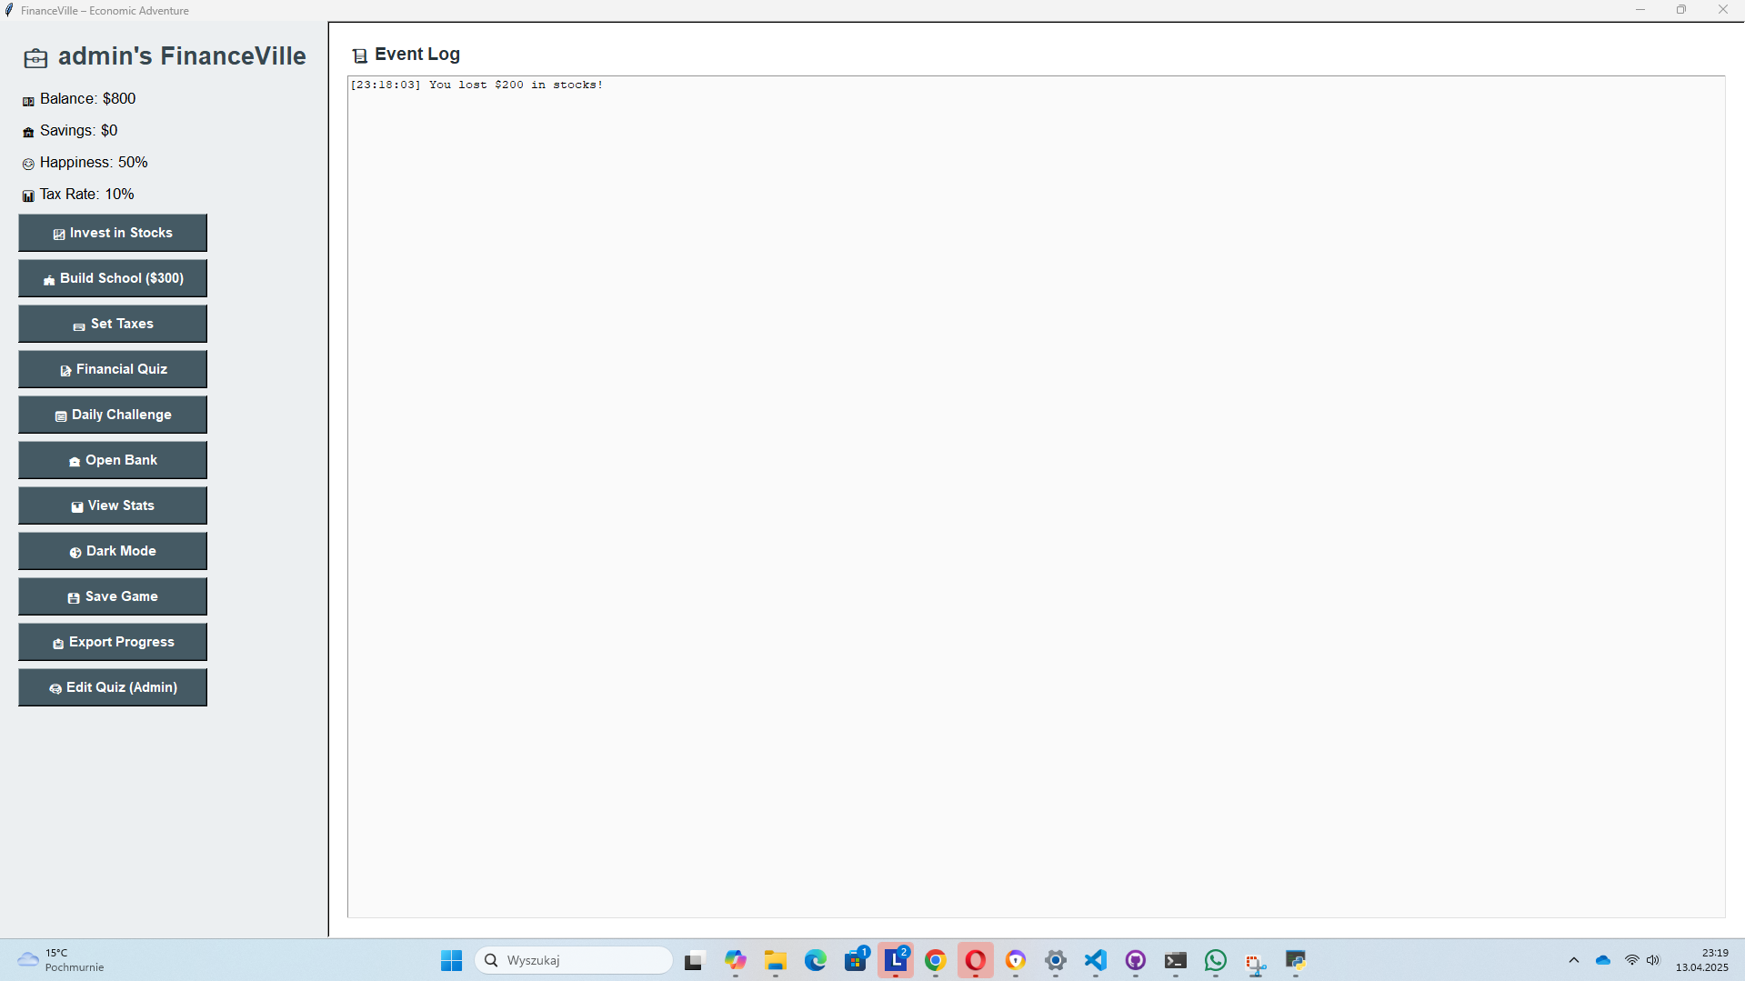This screenshot has height=981, width=1745.
Task: Open the View Stats window
Action: 113,506
